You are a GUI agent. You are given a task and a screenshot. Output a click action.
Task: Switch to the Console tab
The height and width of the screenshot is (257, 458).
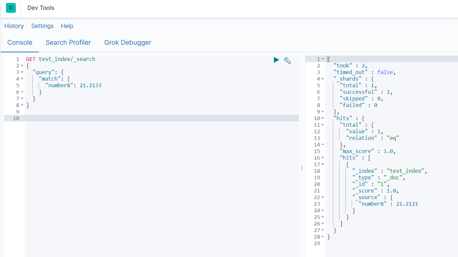pyautogui.click(x=20, y=42)
